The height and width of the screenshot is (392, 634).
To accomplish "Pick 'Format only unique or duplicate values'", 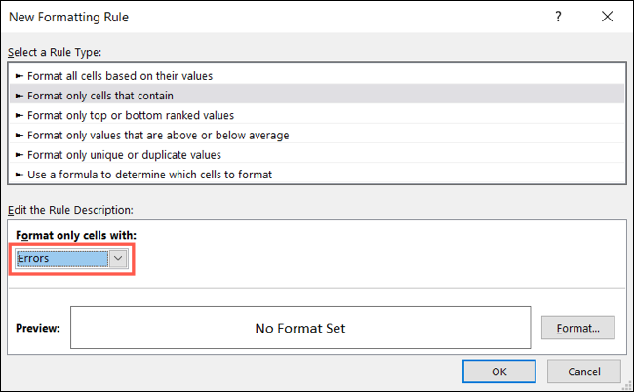I will 124,154.
